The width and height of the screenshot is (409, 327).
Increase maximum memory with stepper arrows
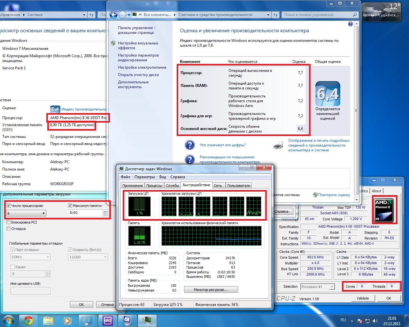point(105,211)
